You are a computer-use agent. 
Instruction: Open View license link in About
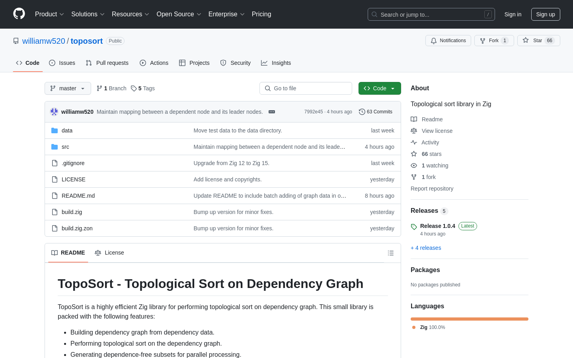point(431,131)
